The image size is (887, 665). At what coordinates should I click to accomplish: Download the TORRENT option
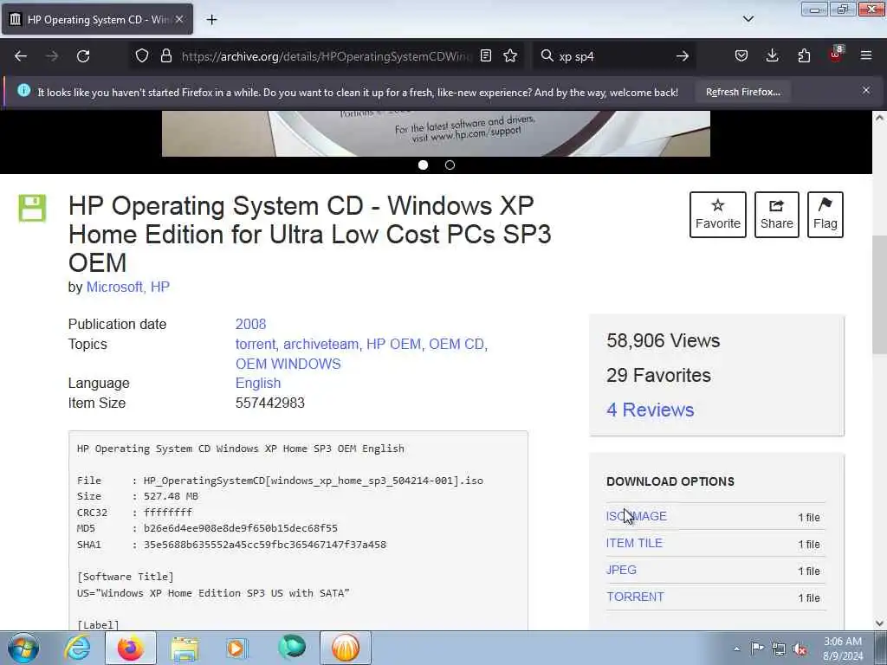635,597
